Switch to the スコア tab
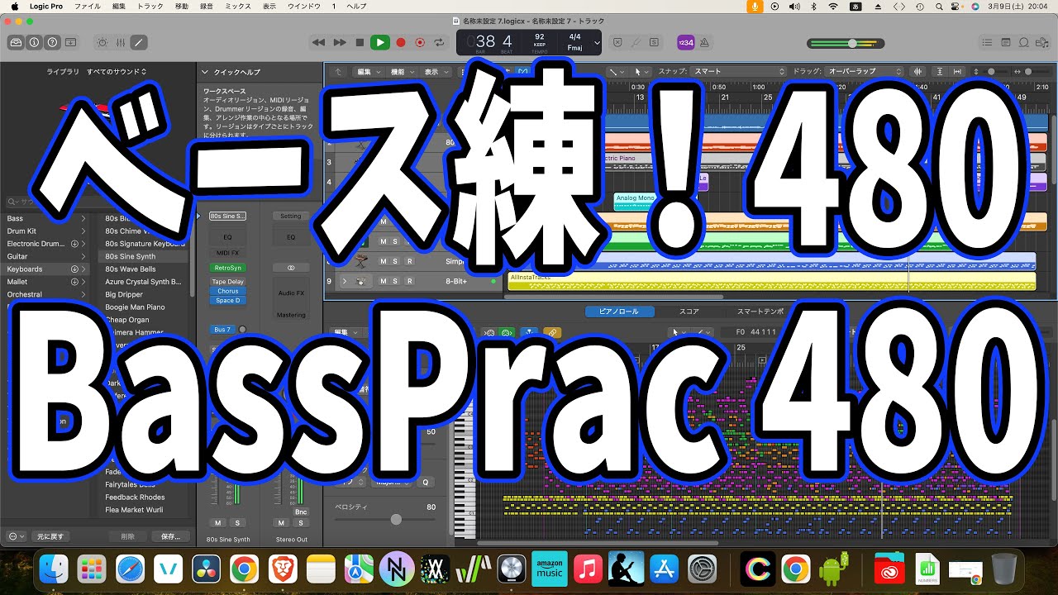The width and height of the screenshot is (1058, 595). [x=689, y=312]
